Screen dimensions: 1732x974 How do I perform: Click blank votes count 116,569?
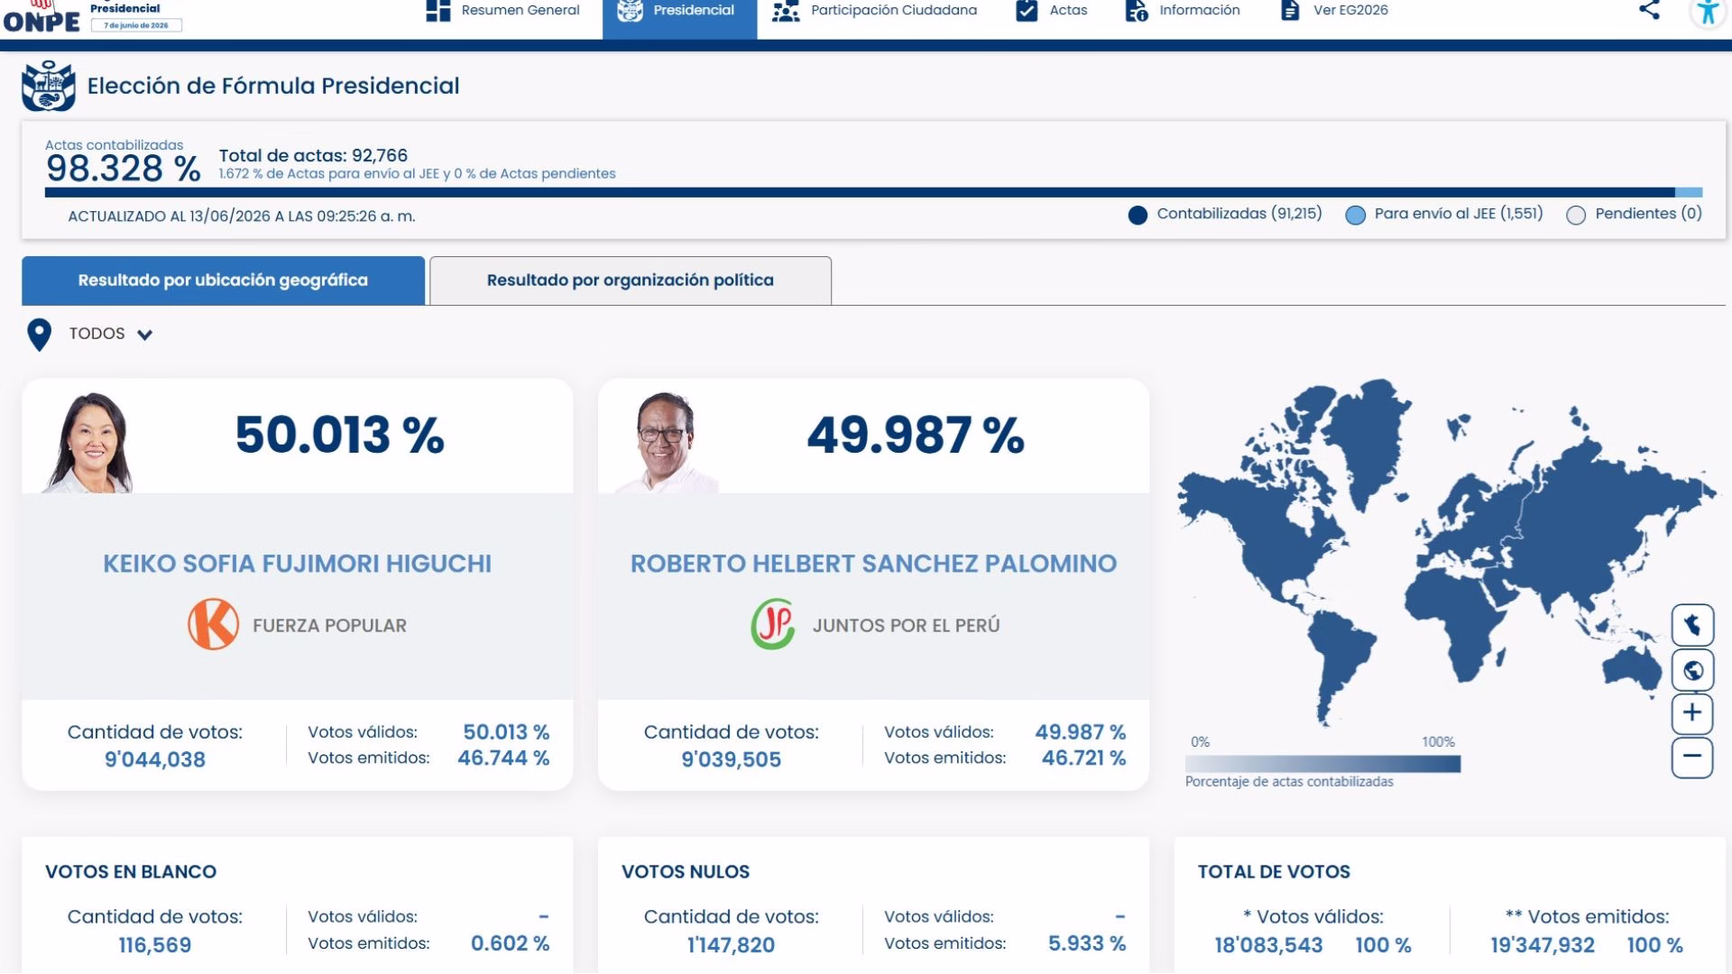tap(155, 945)
